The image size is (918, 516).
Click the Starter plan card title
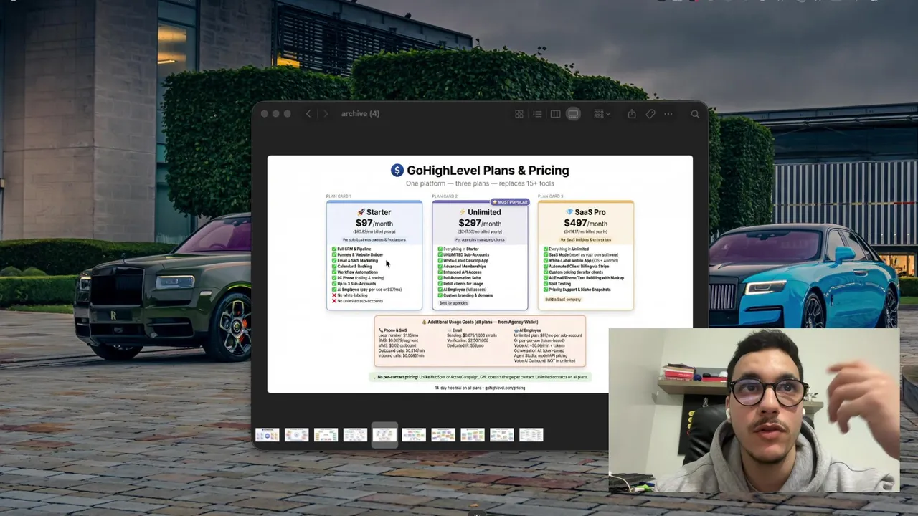coord(374,212)
